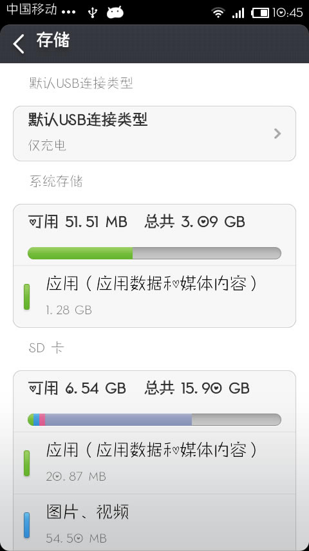Tap the 系统存储 usage progress bar
Image resolution: width=309 pixels, height=551 pixels.
coord(154,253)
